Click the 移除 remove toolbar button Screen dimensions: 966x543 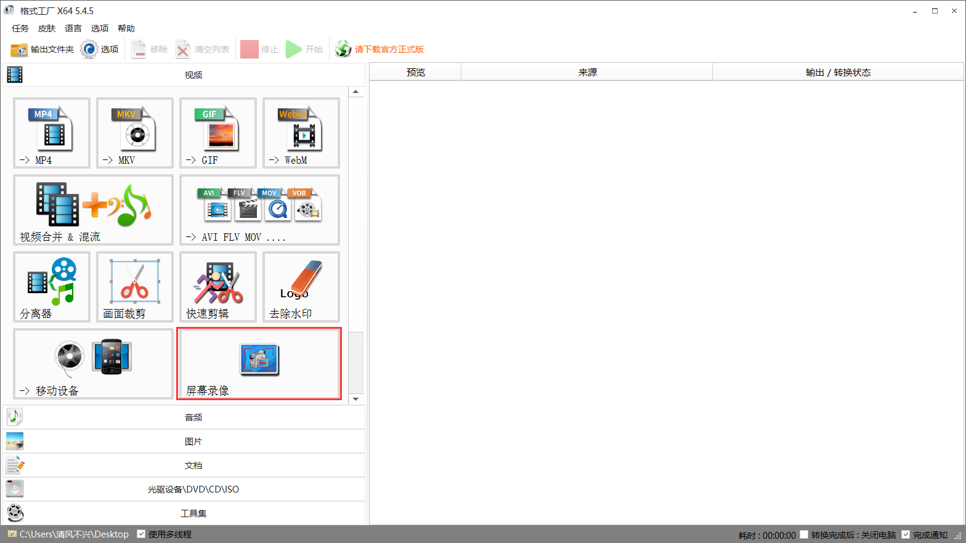pos(149,49)
